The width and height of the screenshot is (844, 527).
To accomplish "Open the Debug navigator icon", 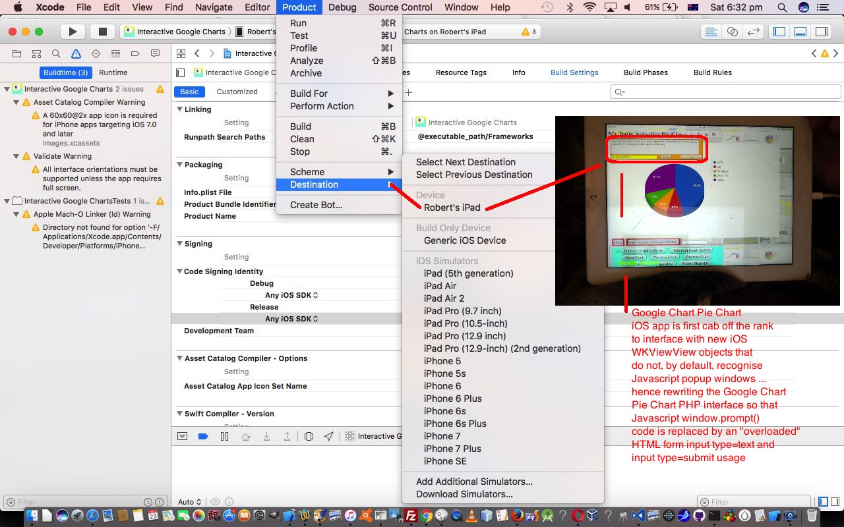I will [116, 53].
